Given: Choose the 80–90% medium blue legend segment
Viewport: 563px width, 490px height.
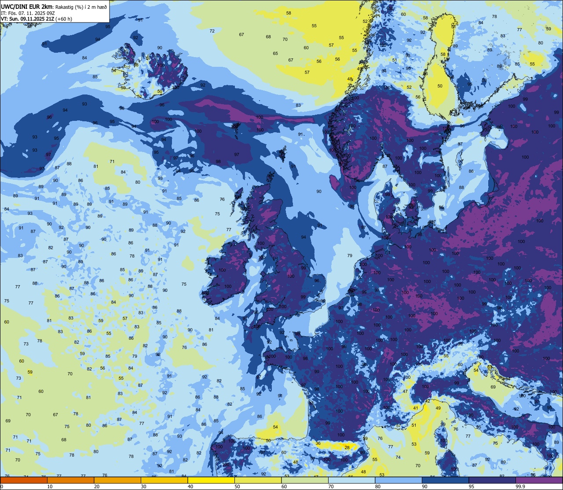Looking at the screenshot, I should pyautogui.click(x=398, y=480).
